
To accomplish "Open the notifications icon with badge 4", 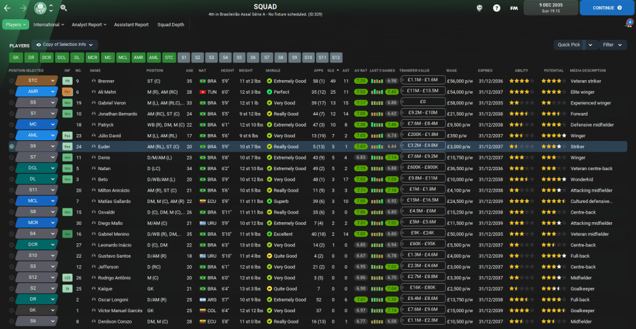I will (x=628, y=24).
